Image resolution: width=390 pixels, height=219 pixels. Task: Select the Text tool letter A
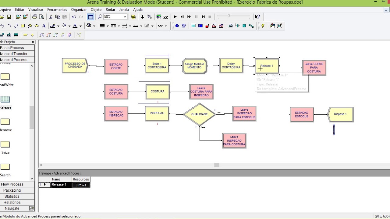[x=44, y=26]
